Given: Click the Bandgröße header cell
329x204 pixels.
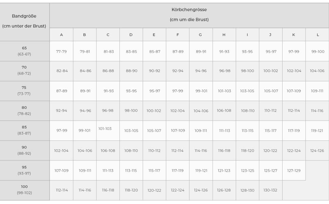Looking at the screenshot, I should click(x=24, y=21).
